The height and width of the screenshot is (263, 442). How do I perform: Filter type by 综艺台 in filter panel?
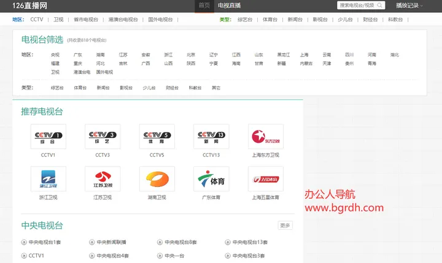tap(57, 88)
